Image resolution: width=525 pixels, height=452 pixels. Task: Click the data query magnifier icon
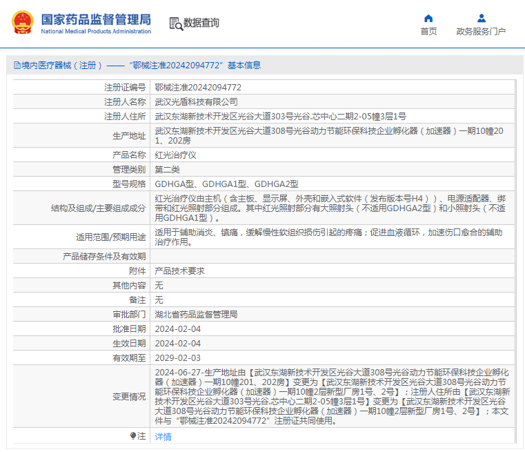176,23
